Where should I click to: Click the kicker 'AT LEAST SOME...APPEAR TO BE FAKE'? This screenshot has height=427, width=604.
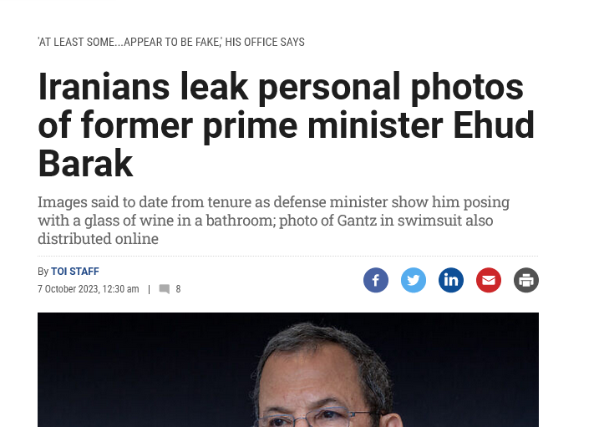(129, 42)
